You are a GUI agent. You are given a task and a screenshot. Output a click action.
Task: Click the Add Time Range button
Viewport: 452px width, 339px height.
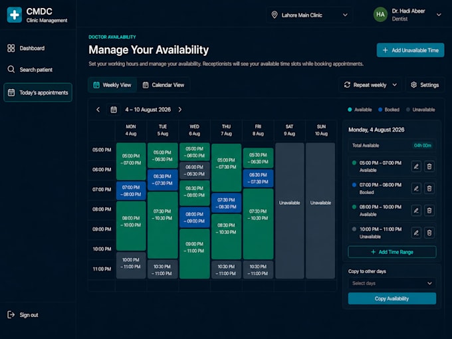[392, 252]
